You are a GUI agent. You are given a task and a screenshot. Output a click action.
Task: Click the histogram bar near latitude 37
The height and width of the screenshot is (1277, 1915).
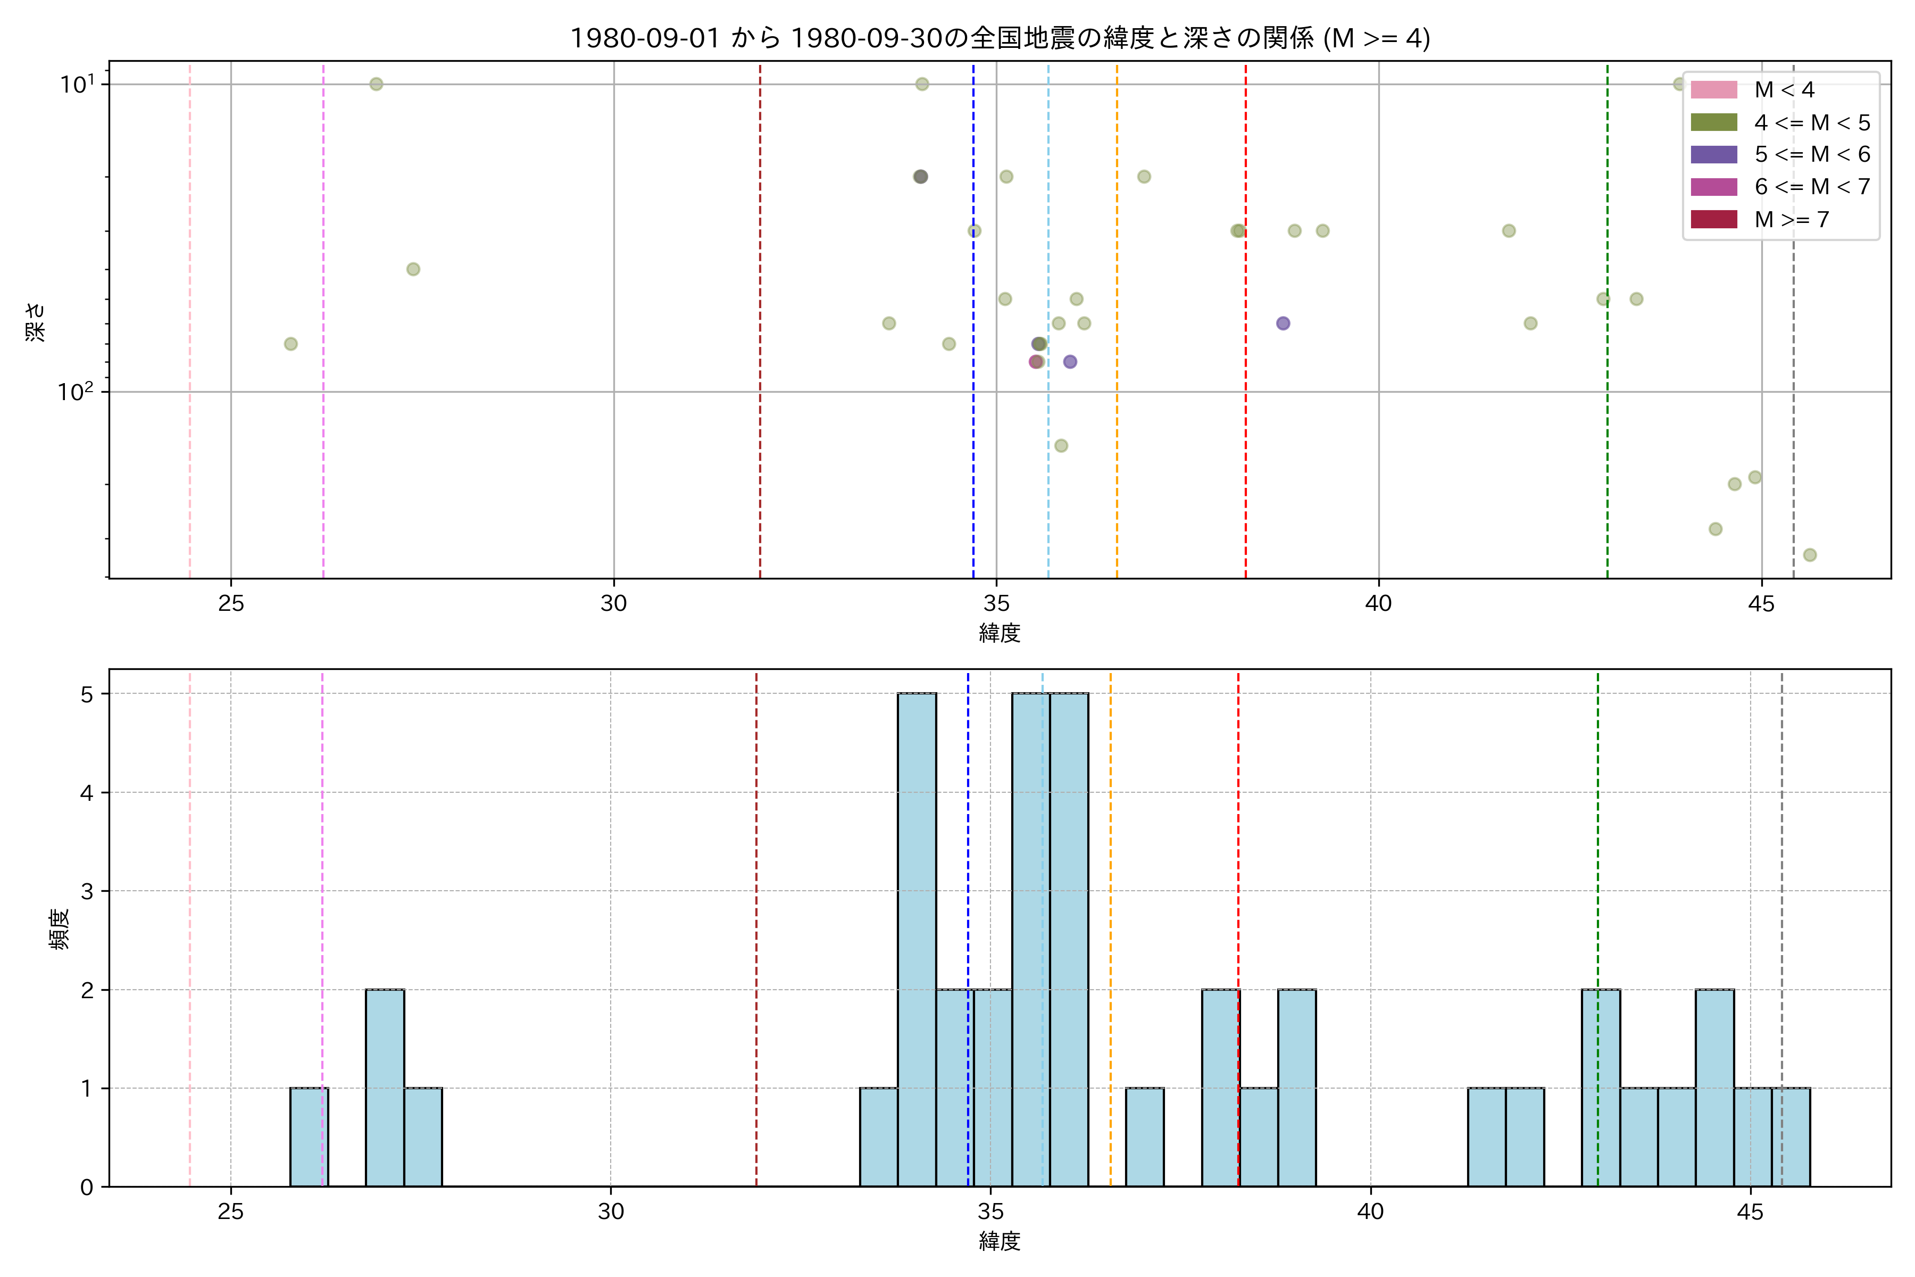coord(1145,1137)
